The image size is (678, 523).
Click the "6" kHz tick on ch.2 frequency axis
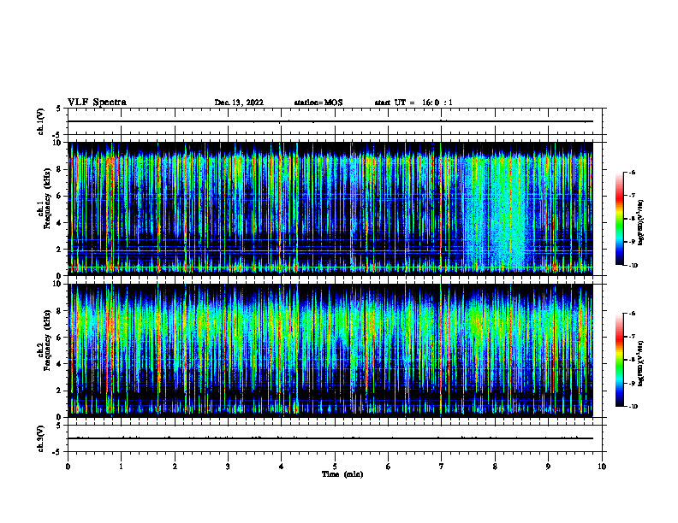(x=60, y=338)
